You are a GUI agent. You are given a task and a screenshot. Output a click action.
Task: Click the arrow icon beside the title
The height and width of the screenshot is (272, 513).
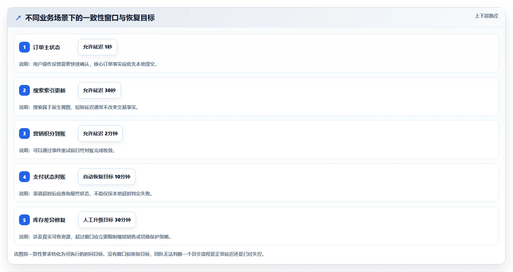point(18,18)
